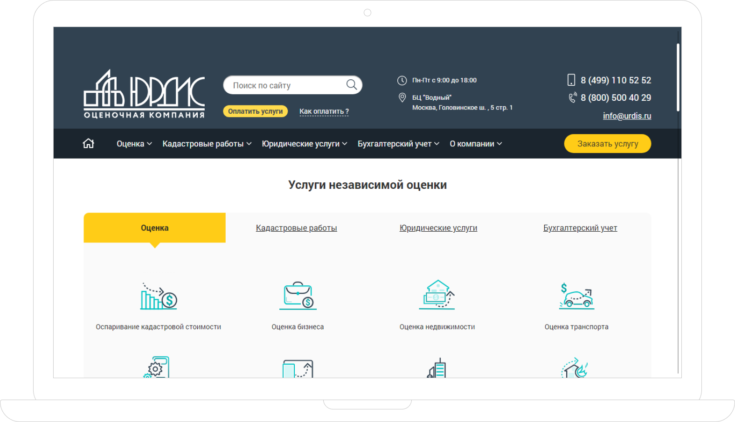The width and height of the screenshot is (735, 422).
Task: Expand Кадастровые работы navigation dropdown
Action: (x=207, y=144)
